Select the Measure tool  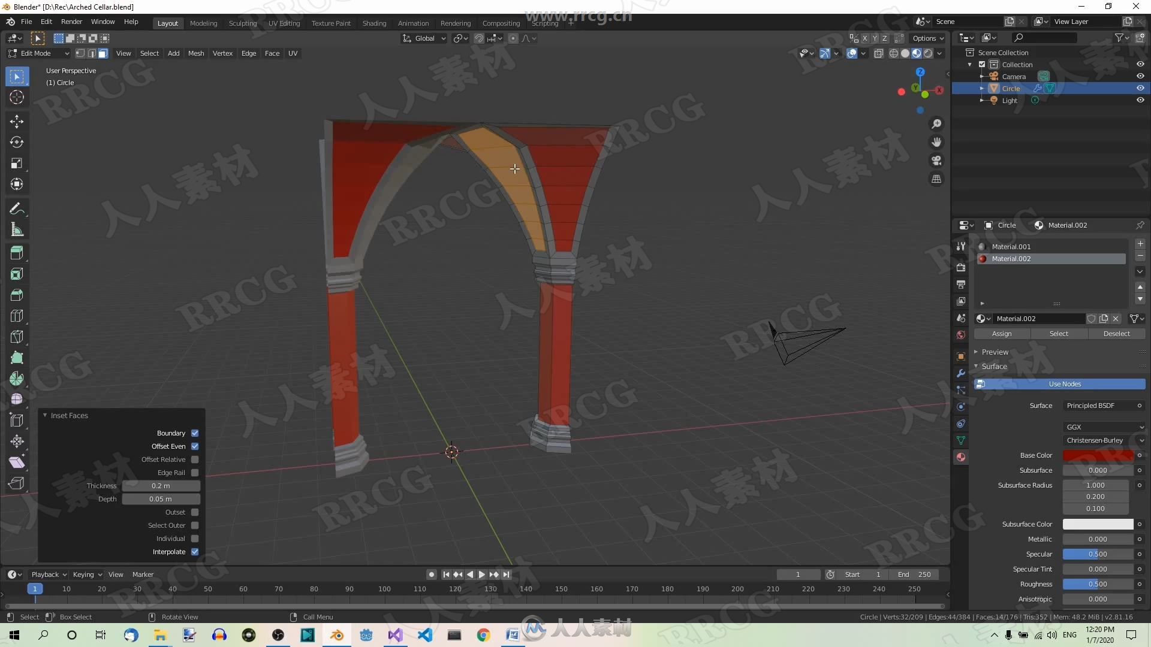17,229
